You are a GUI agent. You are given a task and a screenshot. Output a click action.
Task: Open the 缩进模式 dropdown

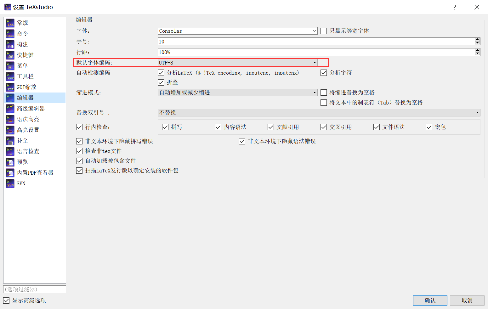[x=238, y=93]
